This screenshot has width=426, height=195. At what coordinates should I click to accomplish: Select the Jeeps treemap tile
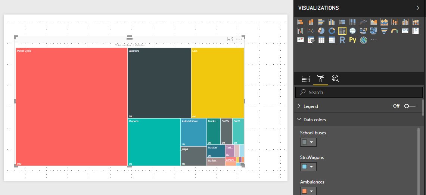194,156
